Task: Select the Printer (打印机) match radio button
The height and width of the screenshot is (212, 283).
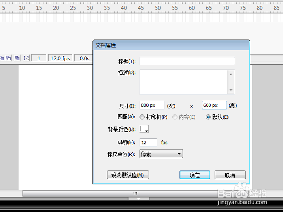Action: click(x=142, y=117)
